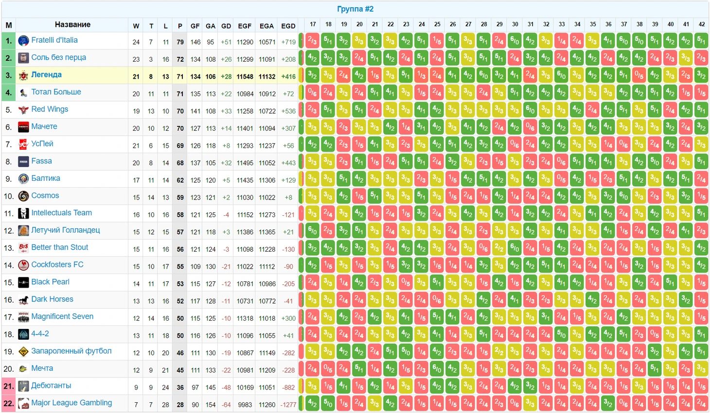
Task: Click the round 17 column header
Action: pyautogui.click(x=313, y=24)
